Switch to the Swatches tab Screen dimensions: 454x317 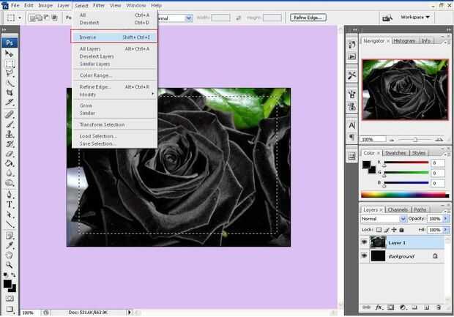click(x=395, y=153)
